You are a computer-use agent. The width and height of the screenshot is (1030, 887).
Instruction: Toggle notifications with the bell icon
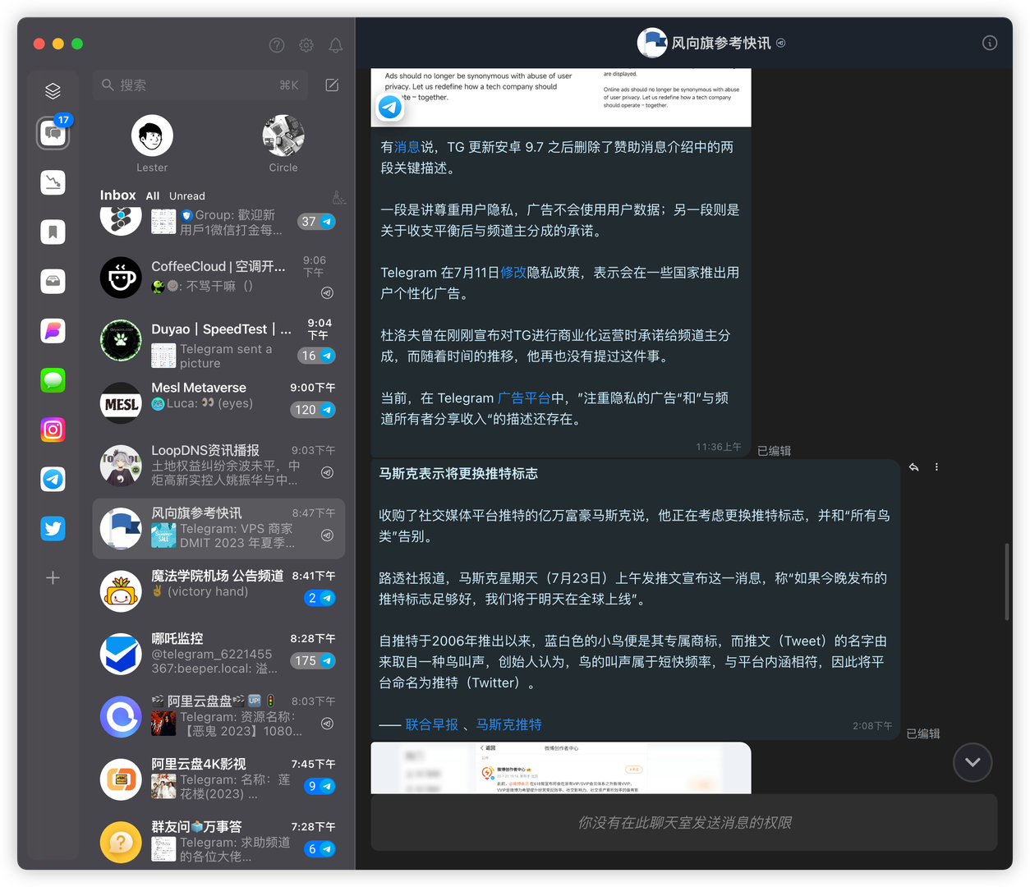(x=336, y=45)
